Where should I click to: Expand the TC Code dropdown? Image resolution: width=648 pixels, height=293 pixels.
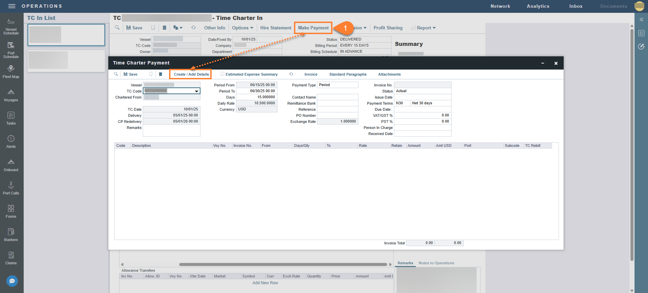[196, 91]
